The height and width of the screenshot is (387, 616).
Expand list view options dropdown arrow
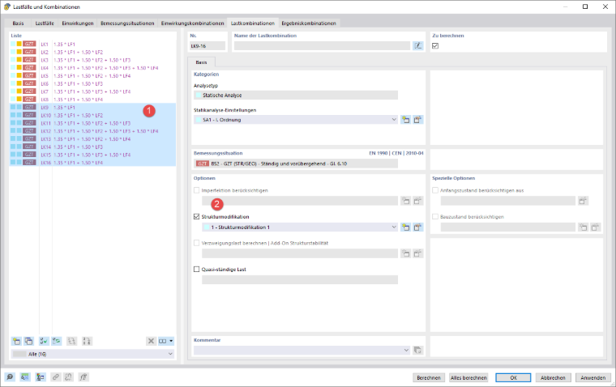coord(171,341)
